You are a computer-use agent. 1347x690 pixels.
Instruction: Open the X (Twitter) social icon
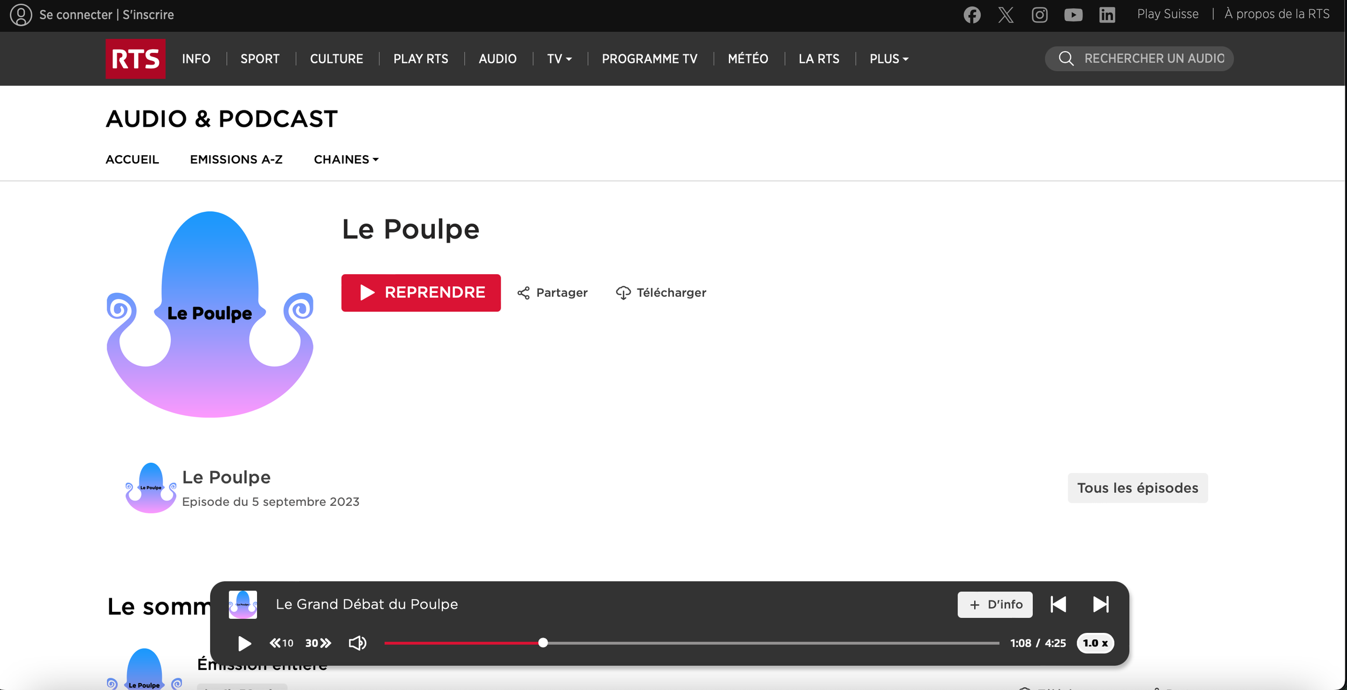[x=1005, y=15]
